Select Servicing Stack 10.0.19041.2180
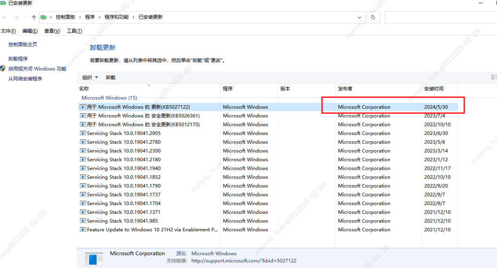 268,160
